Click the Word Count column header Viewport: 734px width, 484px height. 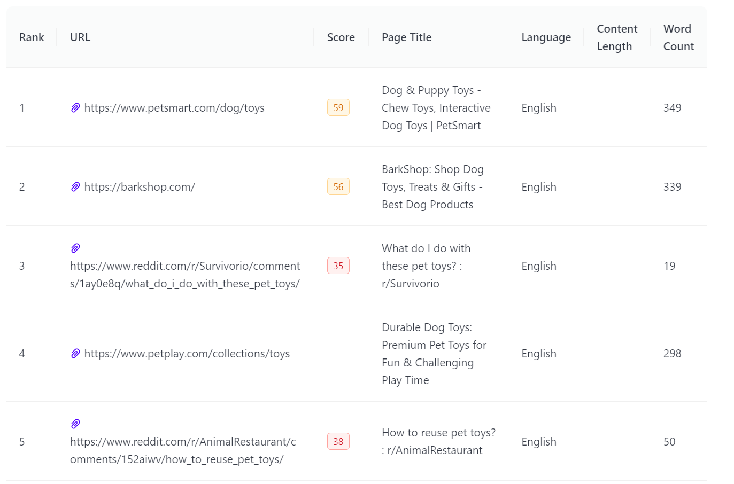tap(678, 37)
